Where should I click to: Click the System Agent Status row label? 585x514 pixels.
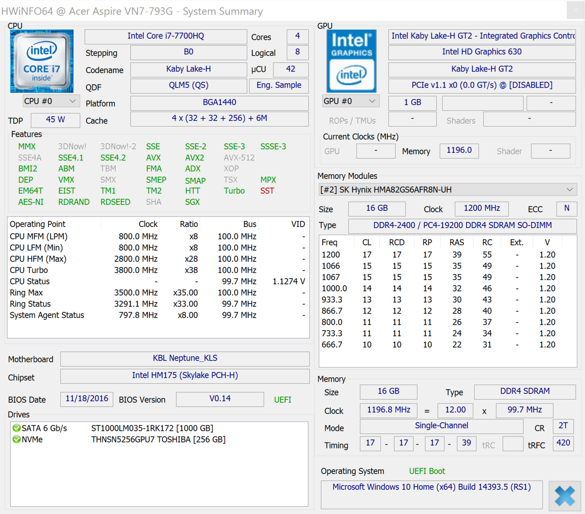[x=47, y=315]
